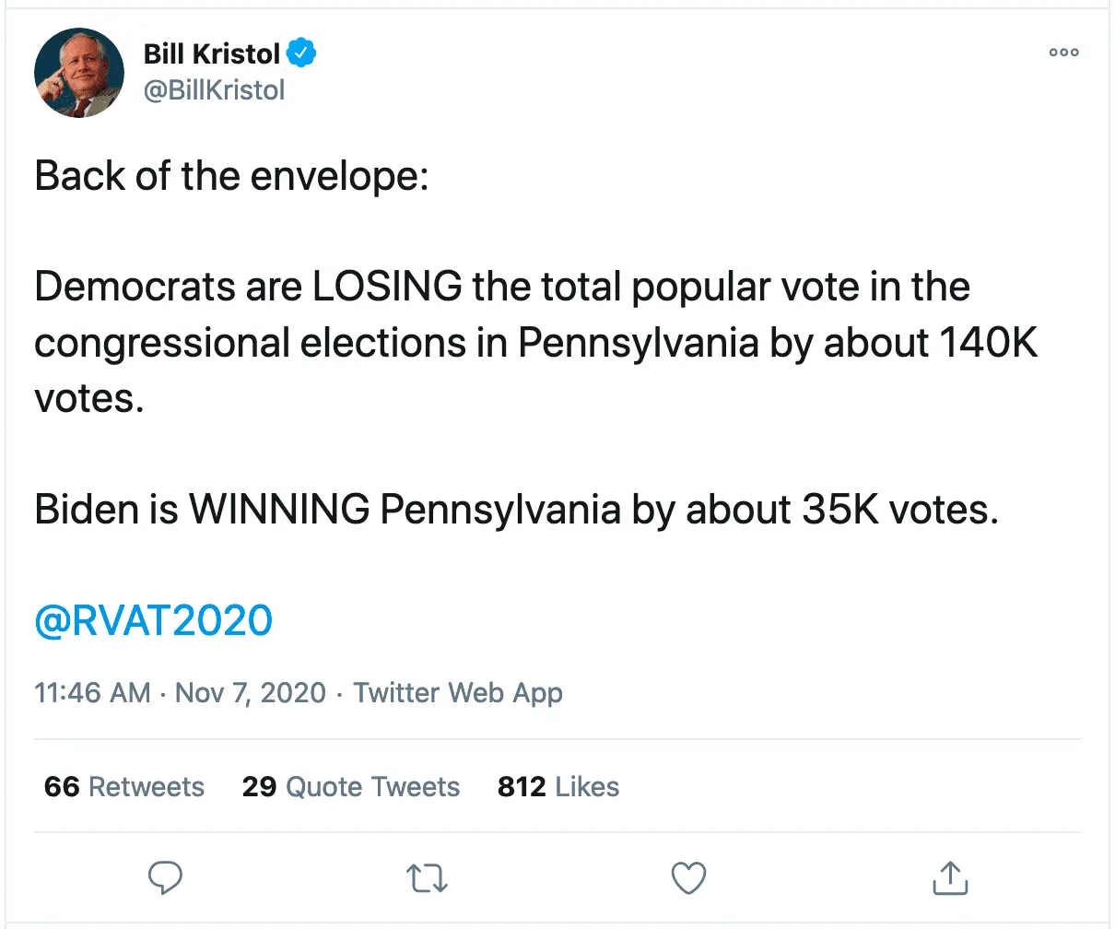Image resolution: width=1115 pixels, height=929 pixels.
Task: Click the 'Back of the envelope:' line
Action: (x=232, y=176)
